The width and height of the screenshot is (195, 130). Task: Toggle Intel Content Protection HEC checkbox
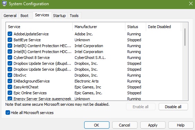[x=10, y=46]
